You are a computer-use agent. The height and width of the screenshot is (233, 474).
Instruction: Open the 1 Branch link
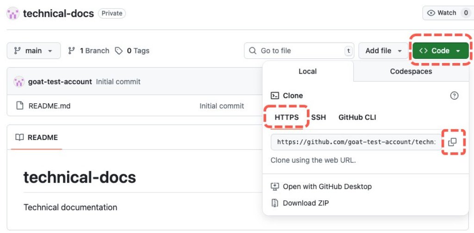(x=88, y=50)
